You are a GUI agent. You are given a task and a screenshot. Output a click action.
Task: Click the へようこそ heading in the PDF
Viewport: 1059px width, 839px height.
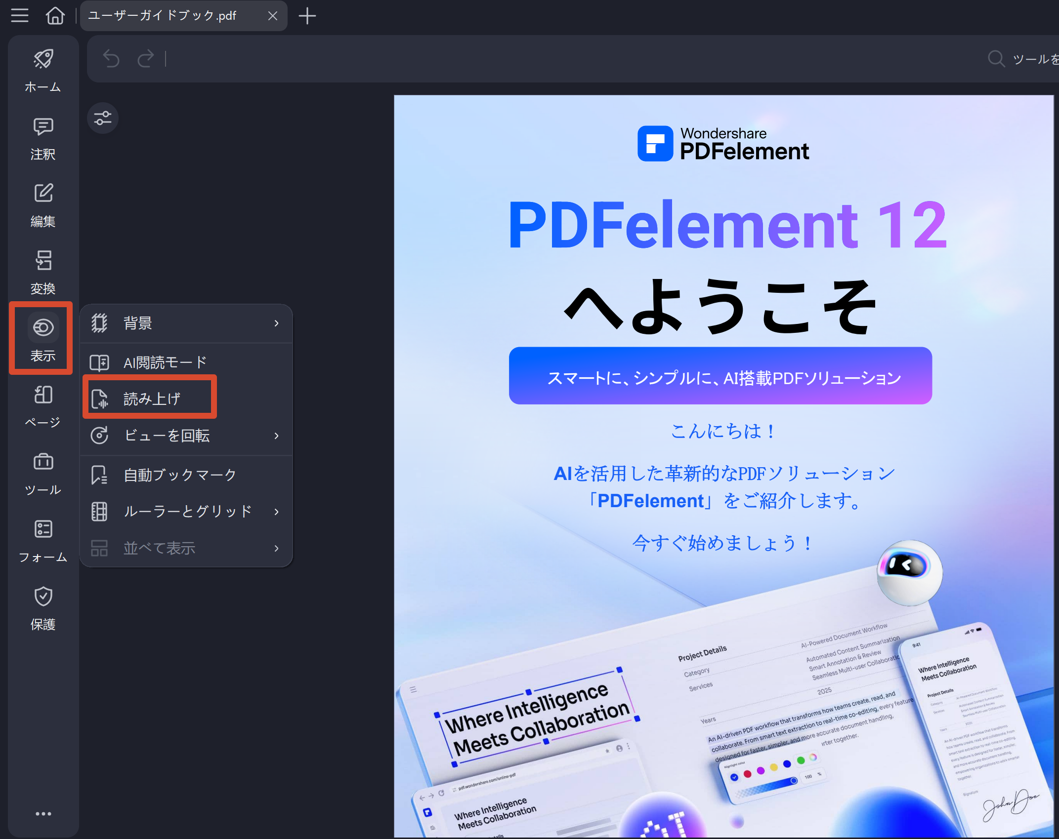click(x=721, y=306)
